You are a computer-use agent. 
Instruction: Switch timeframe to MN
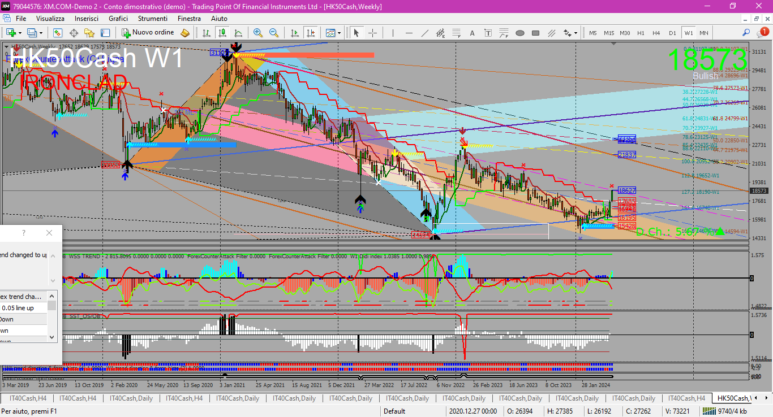pyautogui.click(x=703, y=33)
